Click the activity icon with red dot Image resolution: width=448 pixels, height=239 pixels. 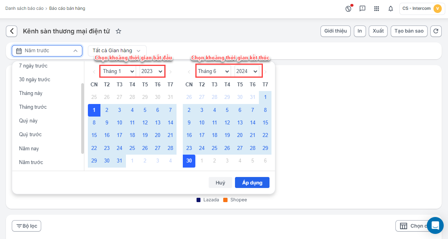(348, 9)
